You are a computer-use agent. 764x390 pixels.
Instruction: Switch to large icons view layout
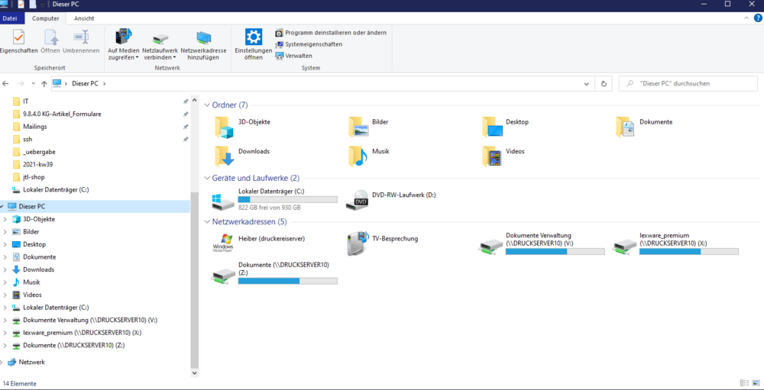pyautogui.click(x=756, y=382)
